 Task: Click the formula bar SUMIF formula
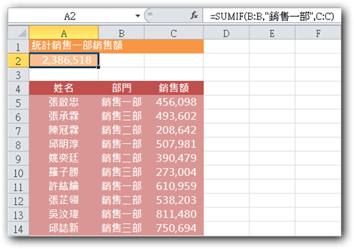coord(272,16)
